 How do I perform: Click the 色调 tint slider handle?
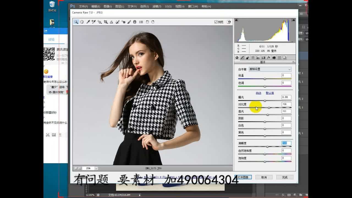pyautogui.click(x=265, y=86)
